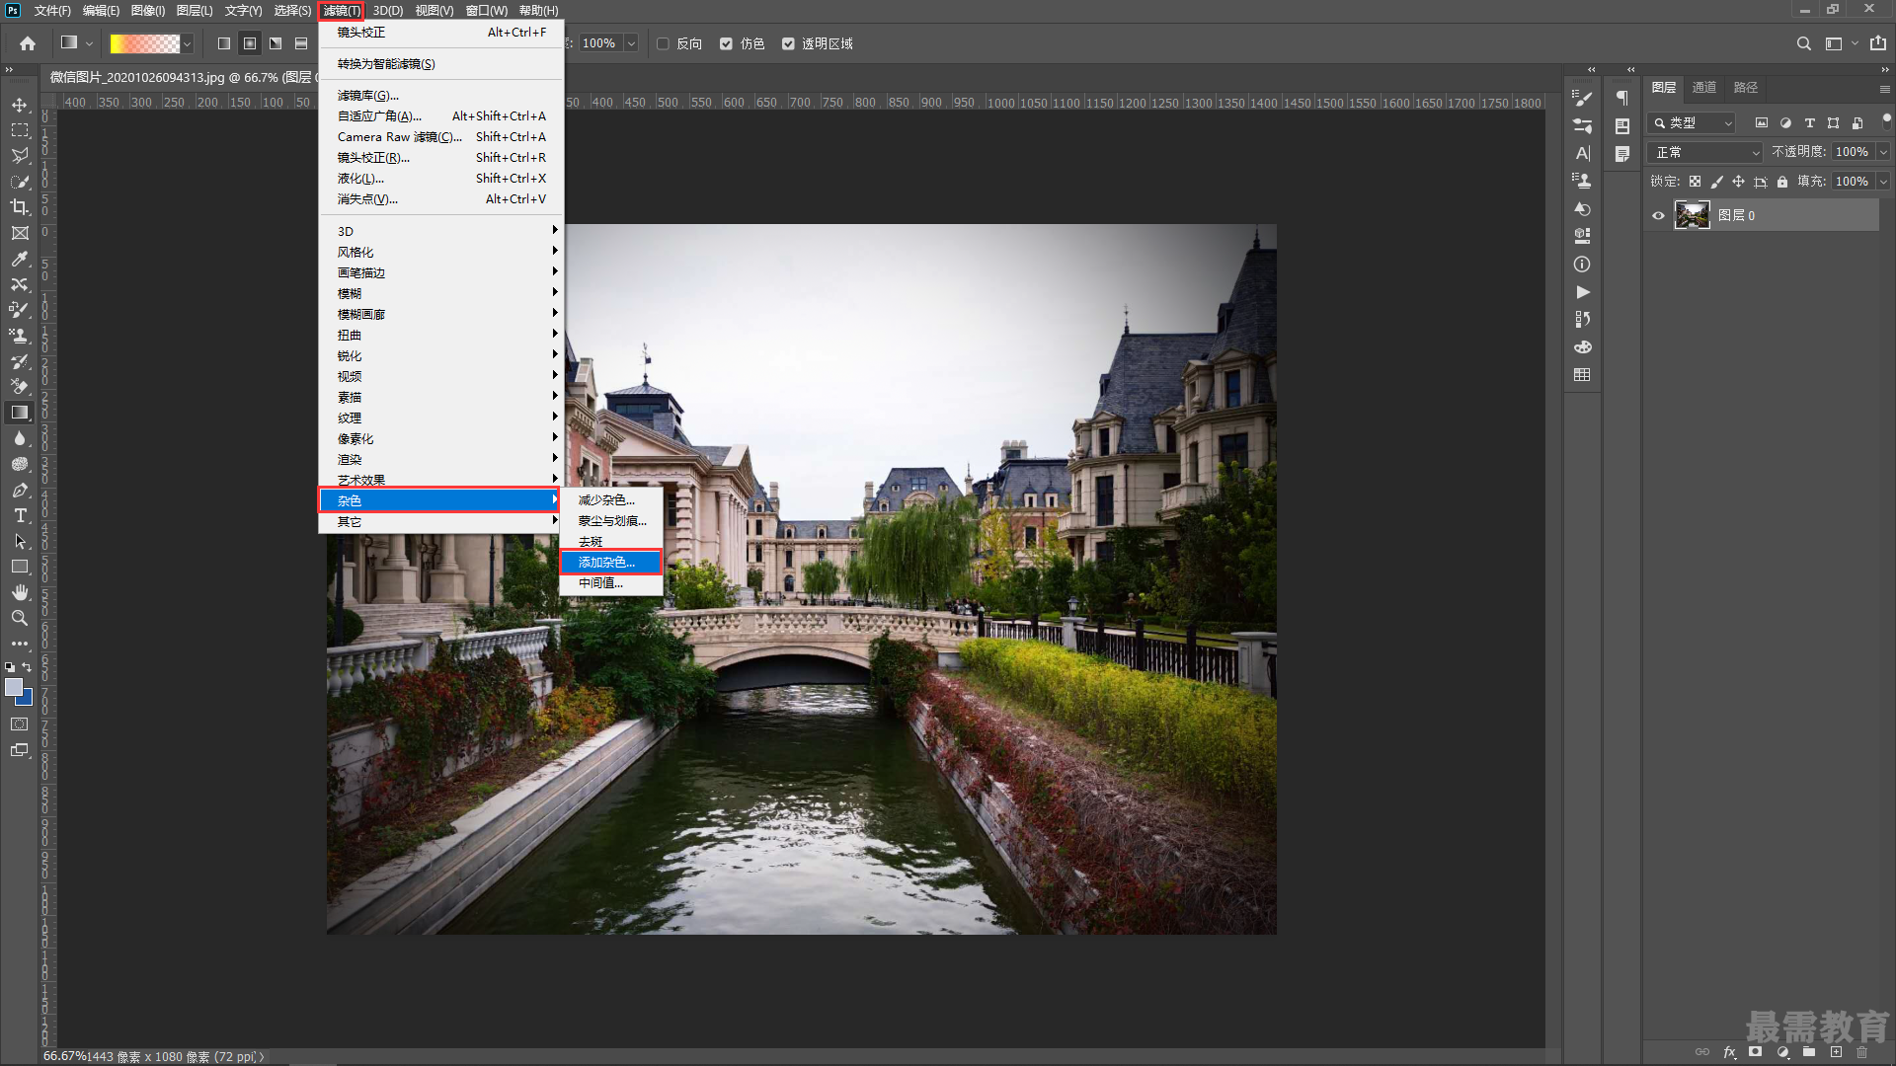Click the layer effects fx icon
This screenshot has height=1066, width=1896.
coord(1730,1052)
